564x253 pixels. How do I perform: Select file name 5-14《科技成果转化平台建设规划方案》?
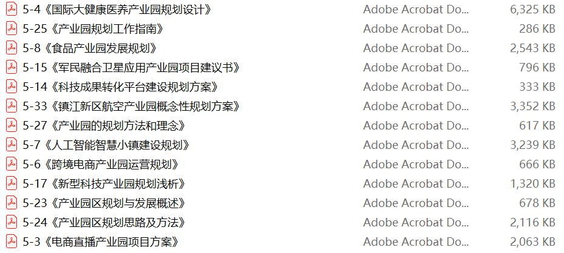(120, 87)
